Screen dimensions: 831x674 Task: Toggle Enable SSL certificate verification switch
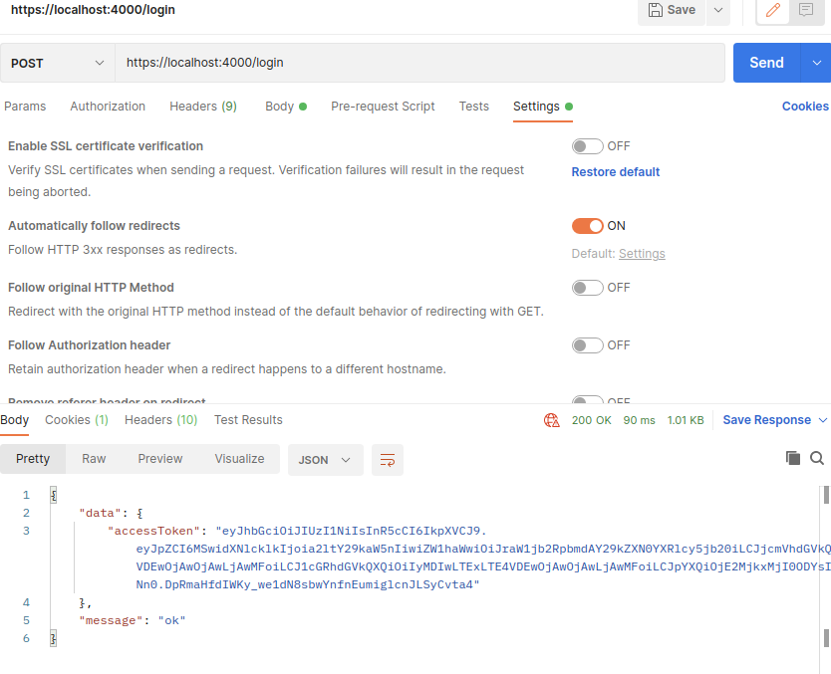click(587, 146)
